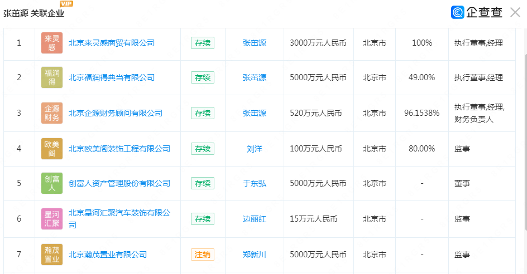Click the 董事 position cell for 创富人
This screenshot has width=527, height=274.
coord(462,183)
